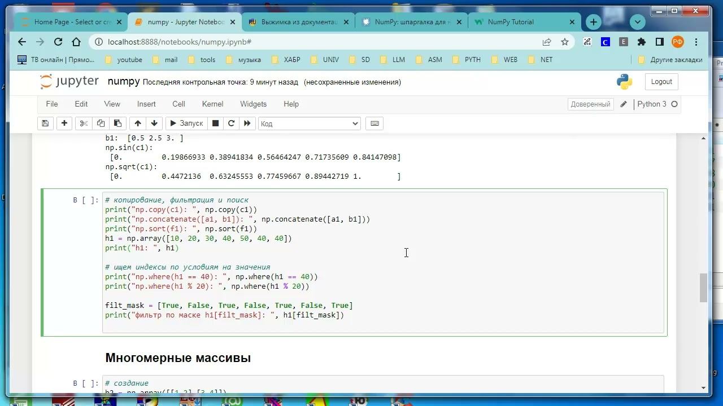
Task: Reload the page
Action: pos(58,42)
